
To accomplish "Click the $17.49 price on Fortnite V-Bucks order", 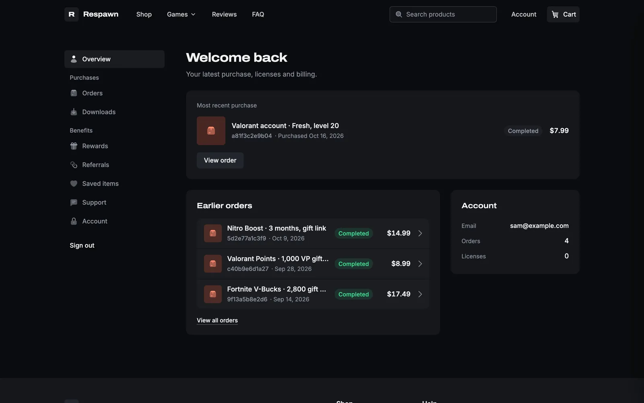I will [399, 294].
